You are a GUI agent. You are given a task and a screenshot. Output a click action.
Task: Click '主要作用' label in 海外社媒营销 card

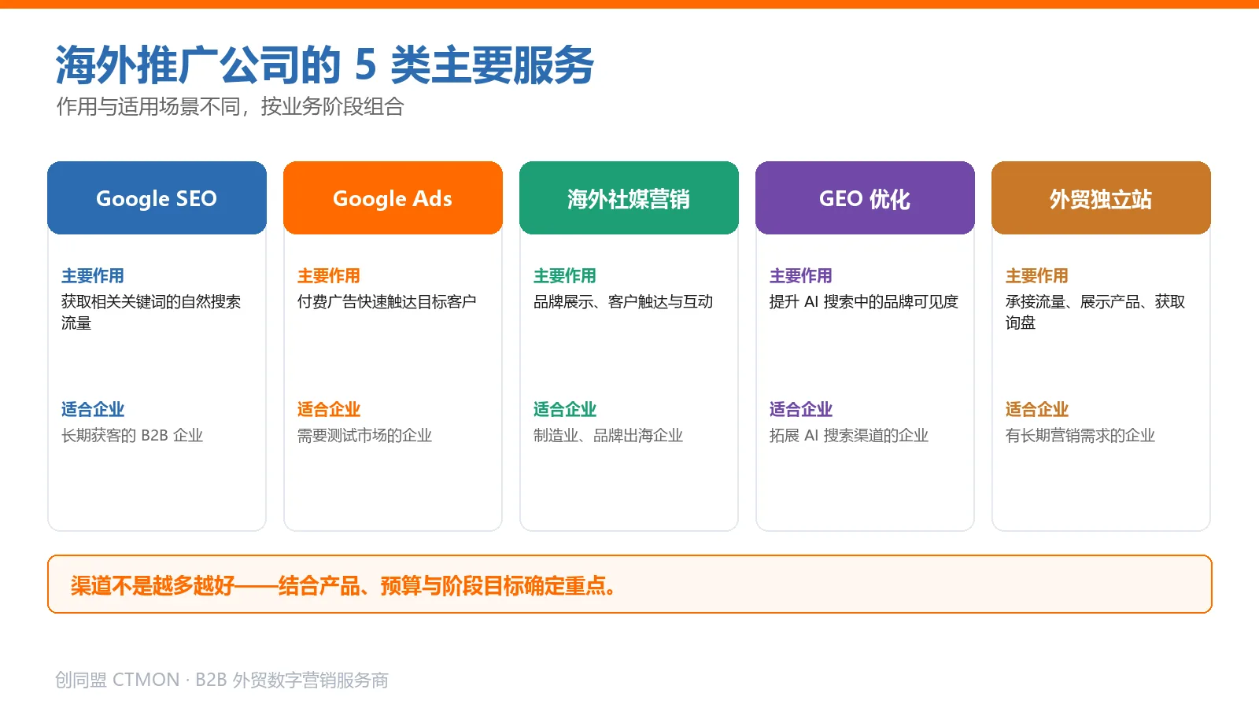click(x=565, y=276)
